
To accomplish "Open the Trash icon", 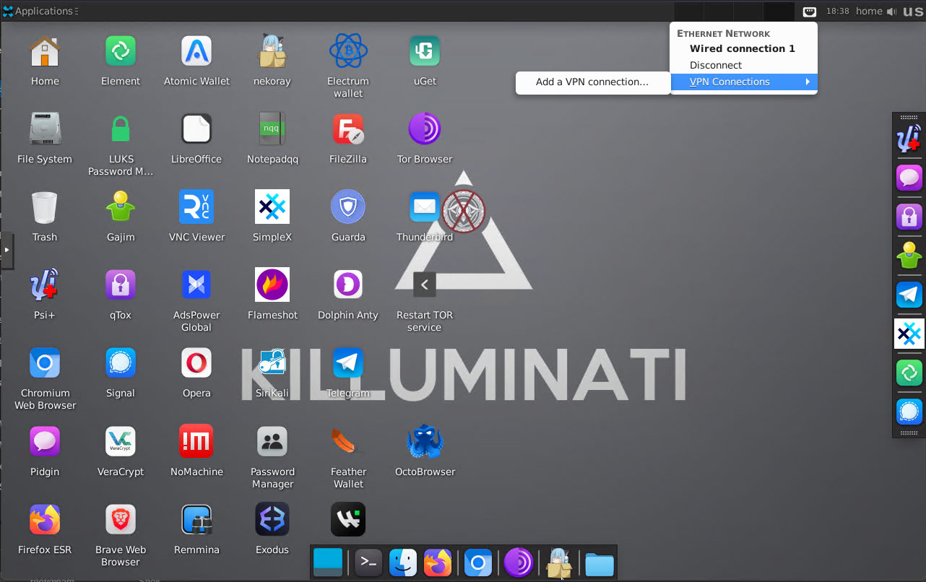I will (45, 207).
